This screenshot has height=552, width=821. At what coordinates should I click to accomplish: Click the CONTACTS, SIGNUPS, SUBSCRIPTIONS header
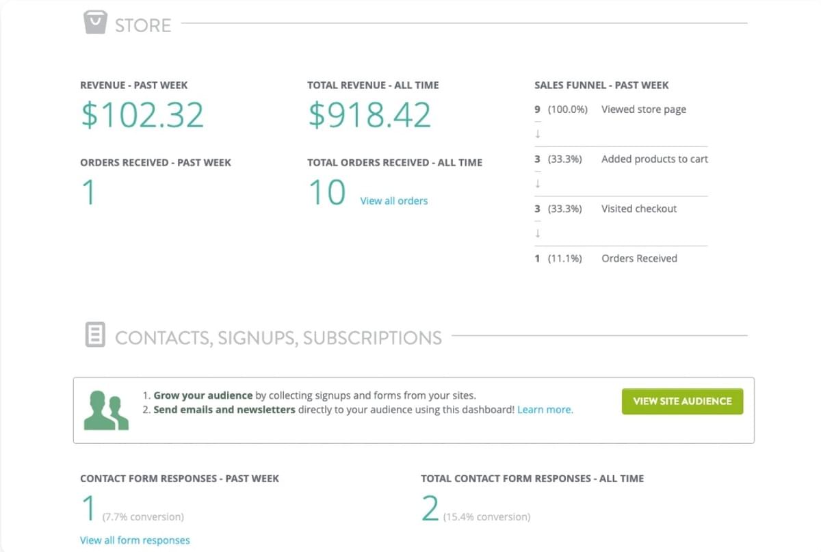tap(279, 337)
